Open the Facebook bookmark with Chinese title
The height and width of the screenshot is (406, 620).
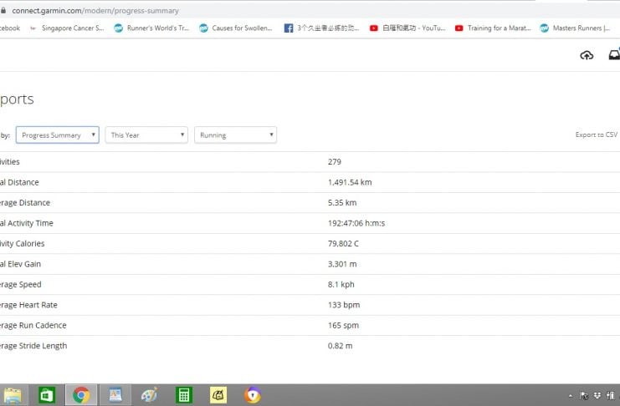(x=322, y=28)
